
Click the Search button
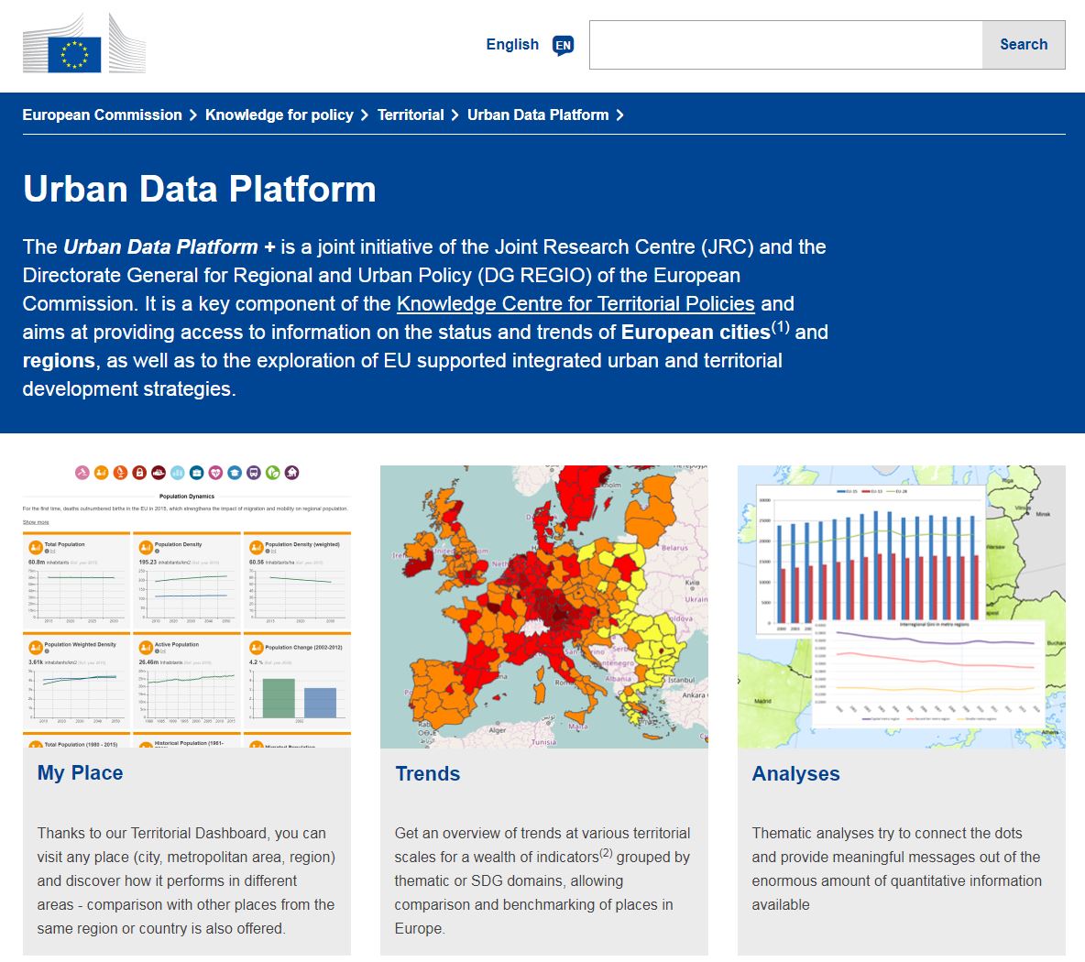point(1024,45)
